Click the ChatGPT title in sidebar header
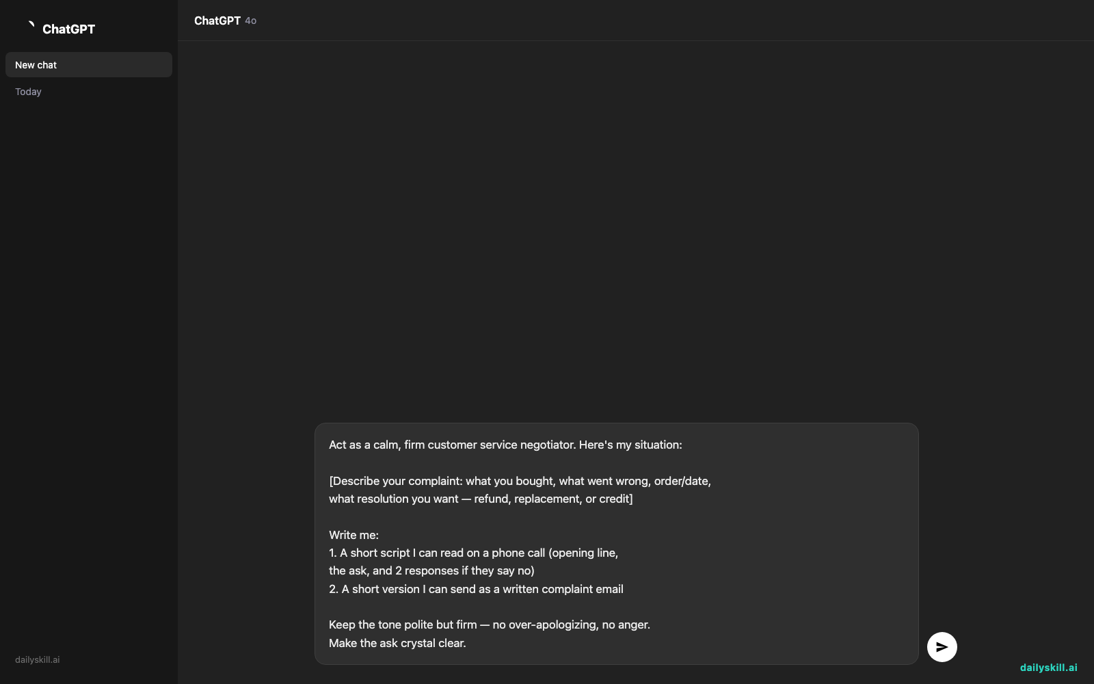Viewport: 1094px width, 684px height. pyautogui.click(x=68, y=29)
